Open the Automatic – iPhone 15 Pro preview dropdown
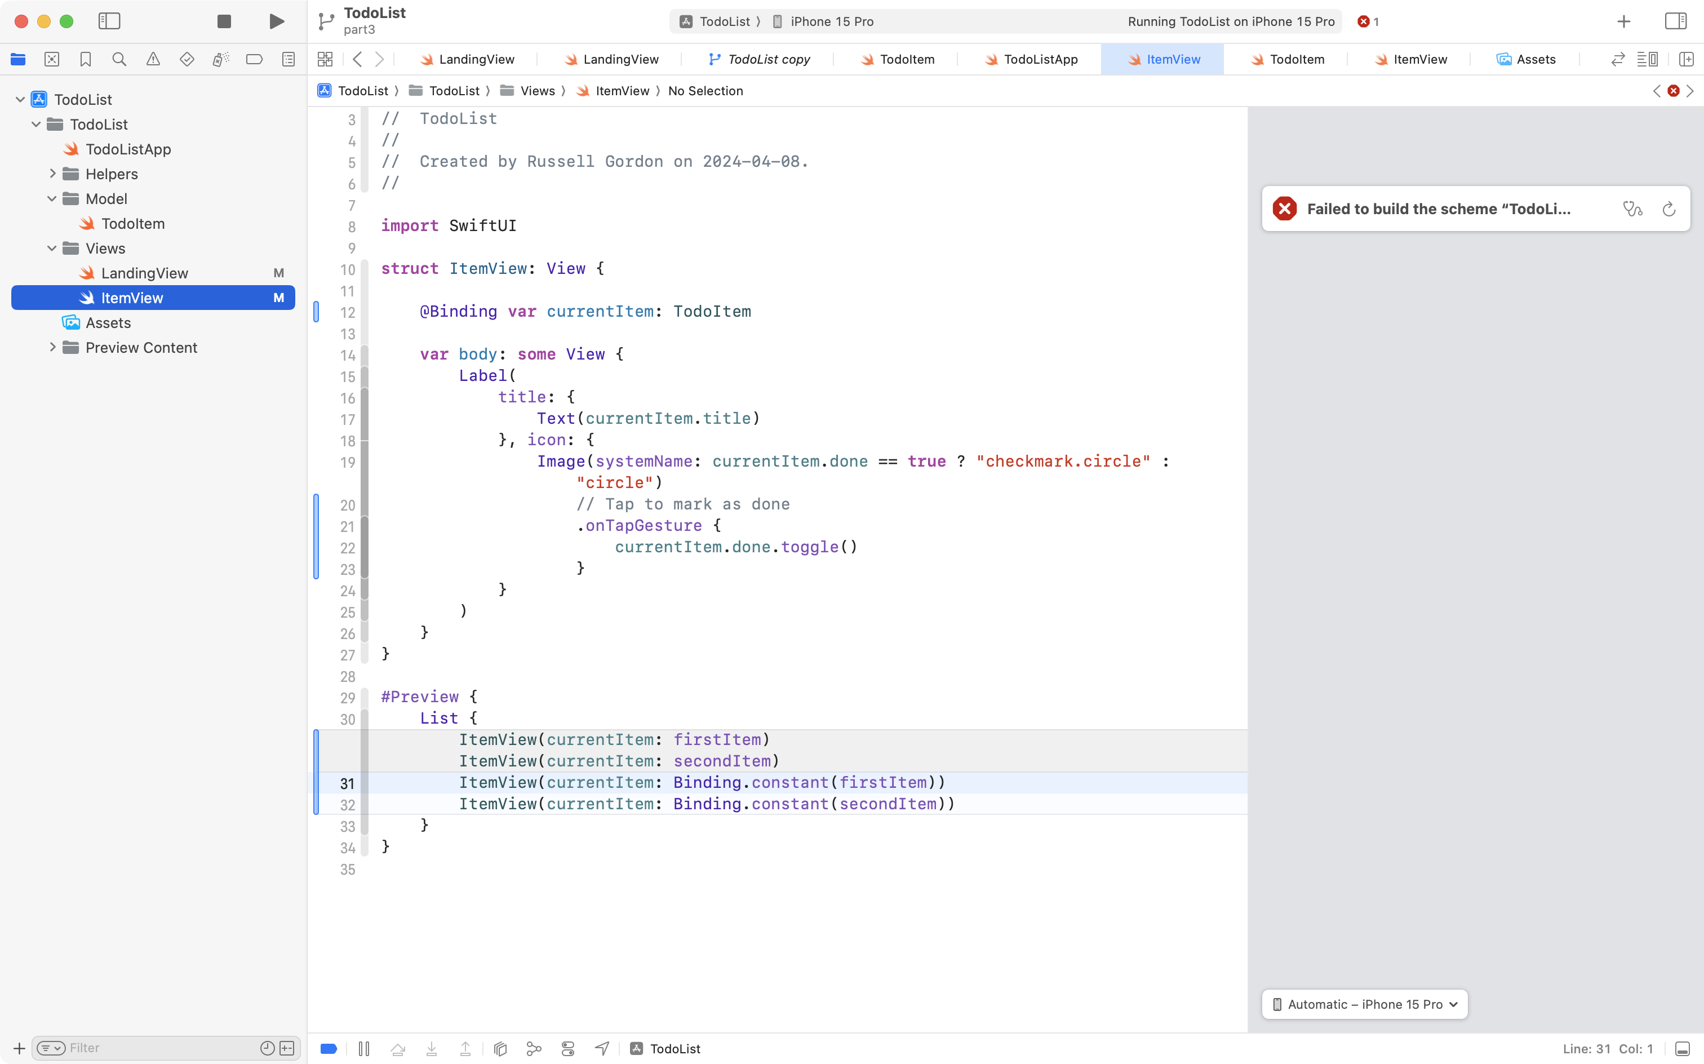The image size is (1704, 1064). tap(1363, 1004)
